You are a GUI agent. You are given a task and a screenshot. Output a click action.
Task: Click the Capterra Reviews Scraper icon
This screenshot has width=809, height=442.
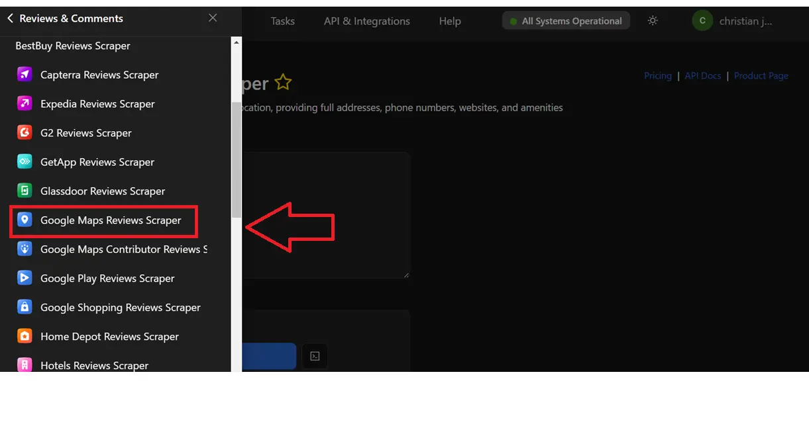pyautogui.click(x=25, y=75)
